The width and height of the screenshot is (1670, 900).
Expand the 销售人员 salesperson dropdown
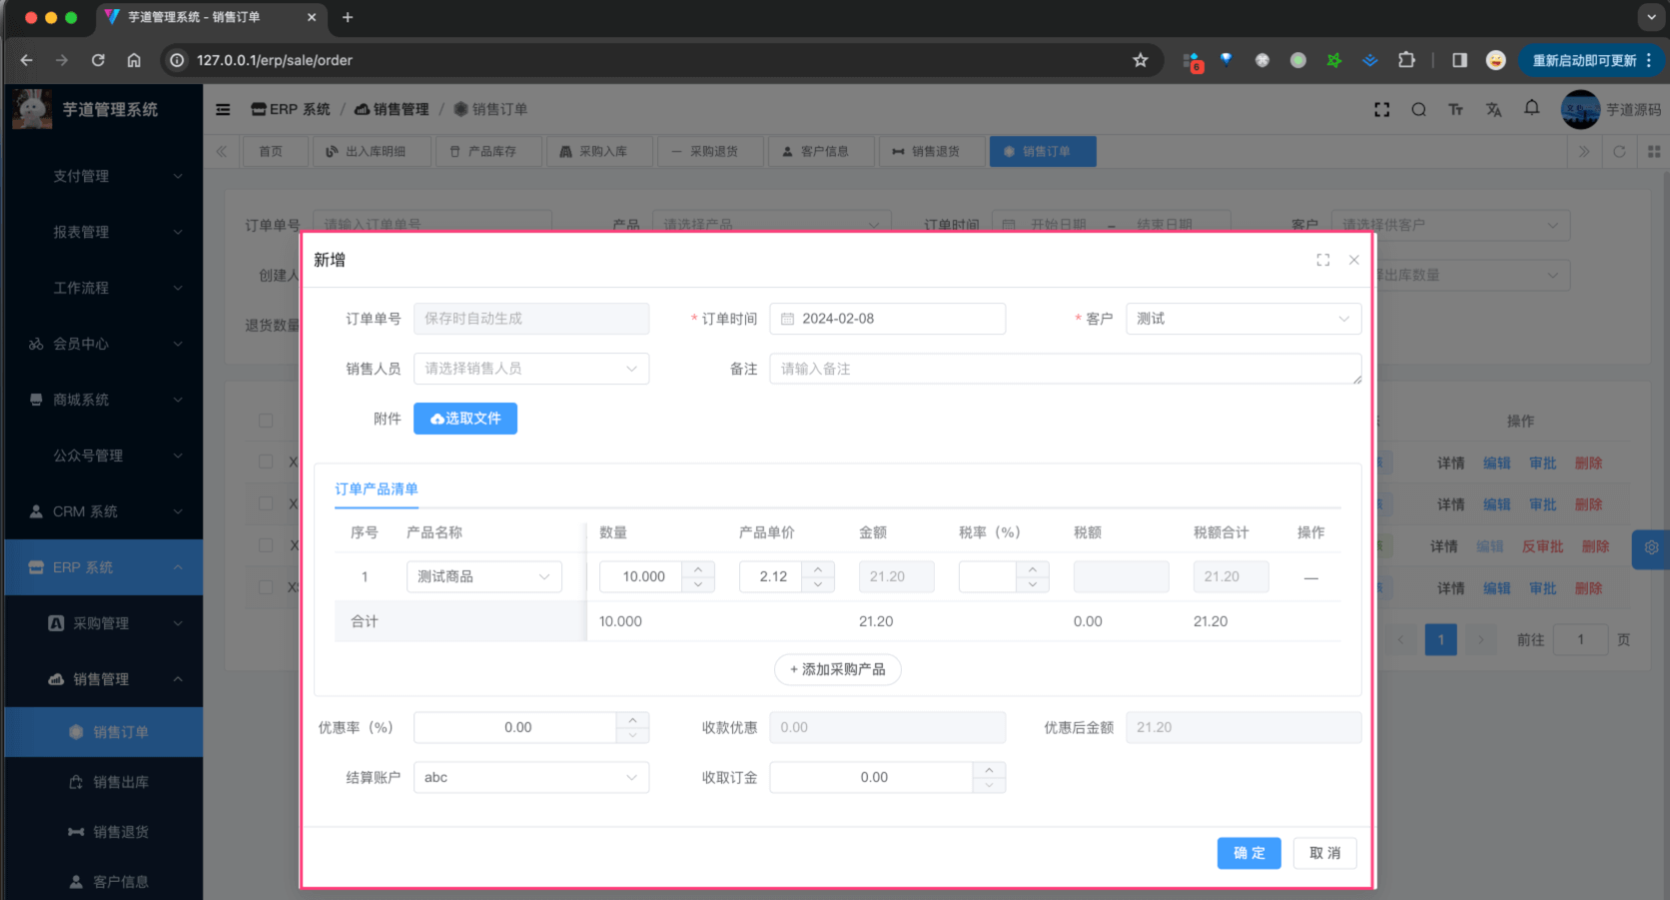[530, 369]
